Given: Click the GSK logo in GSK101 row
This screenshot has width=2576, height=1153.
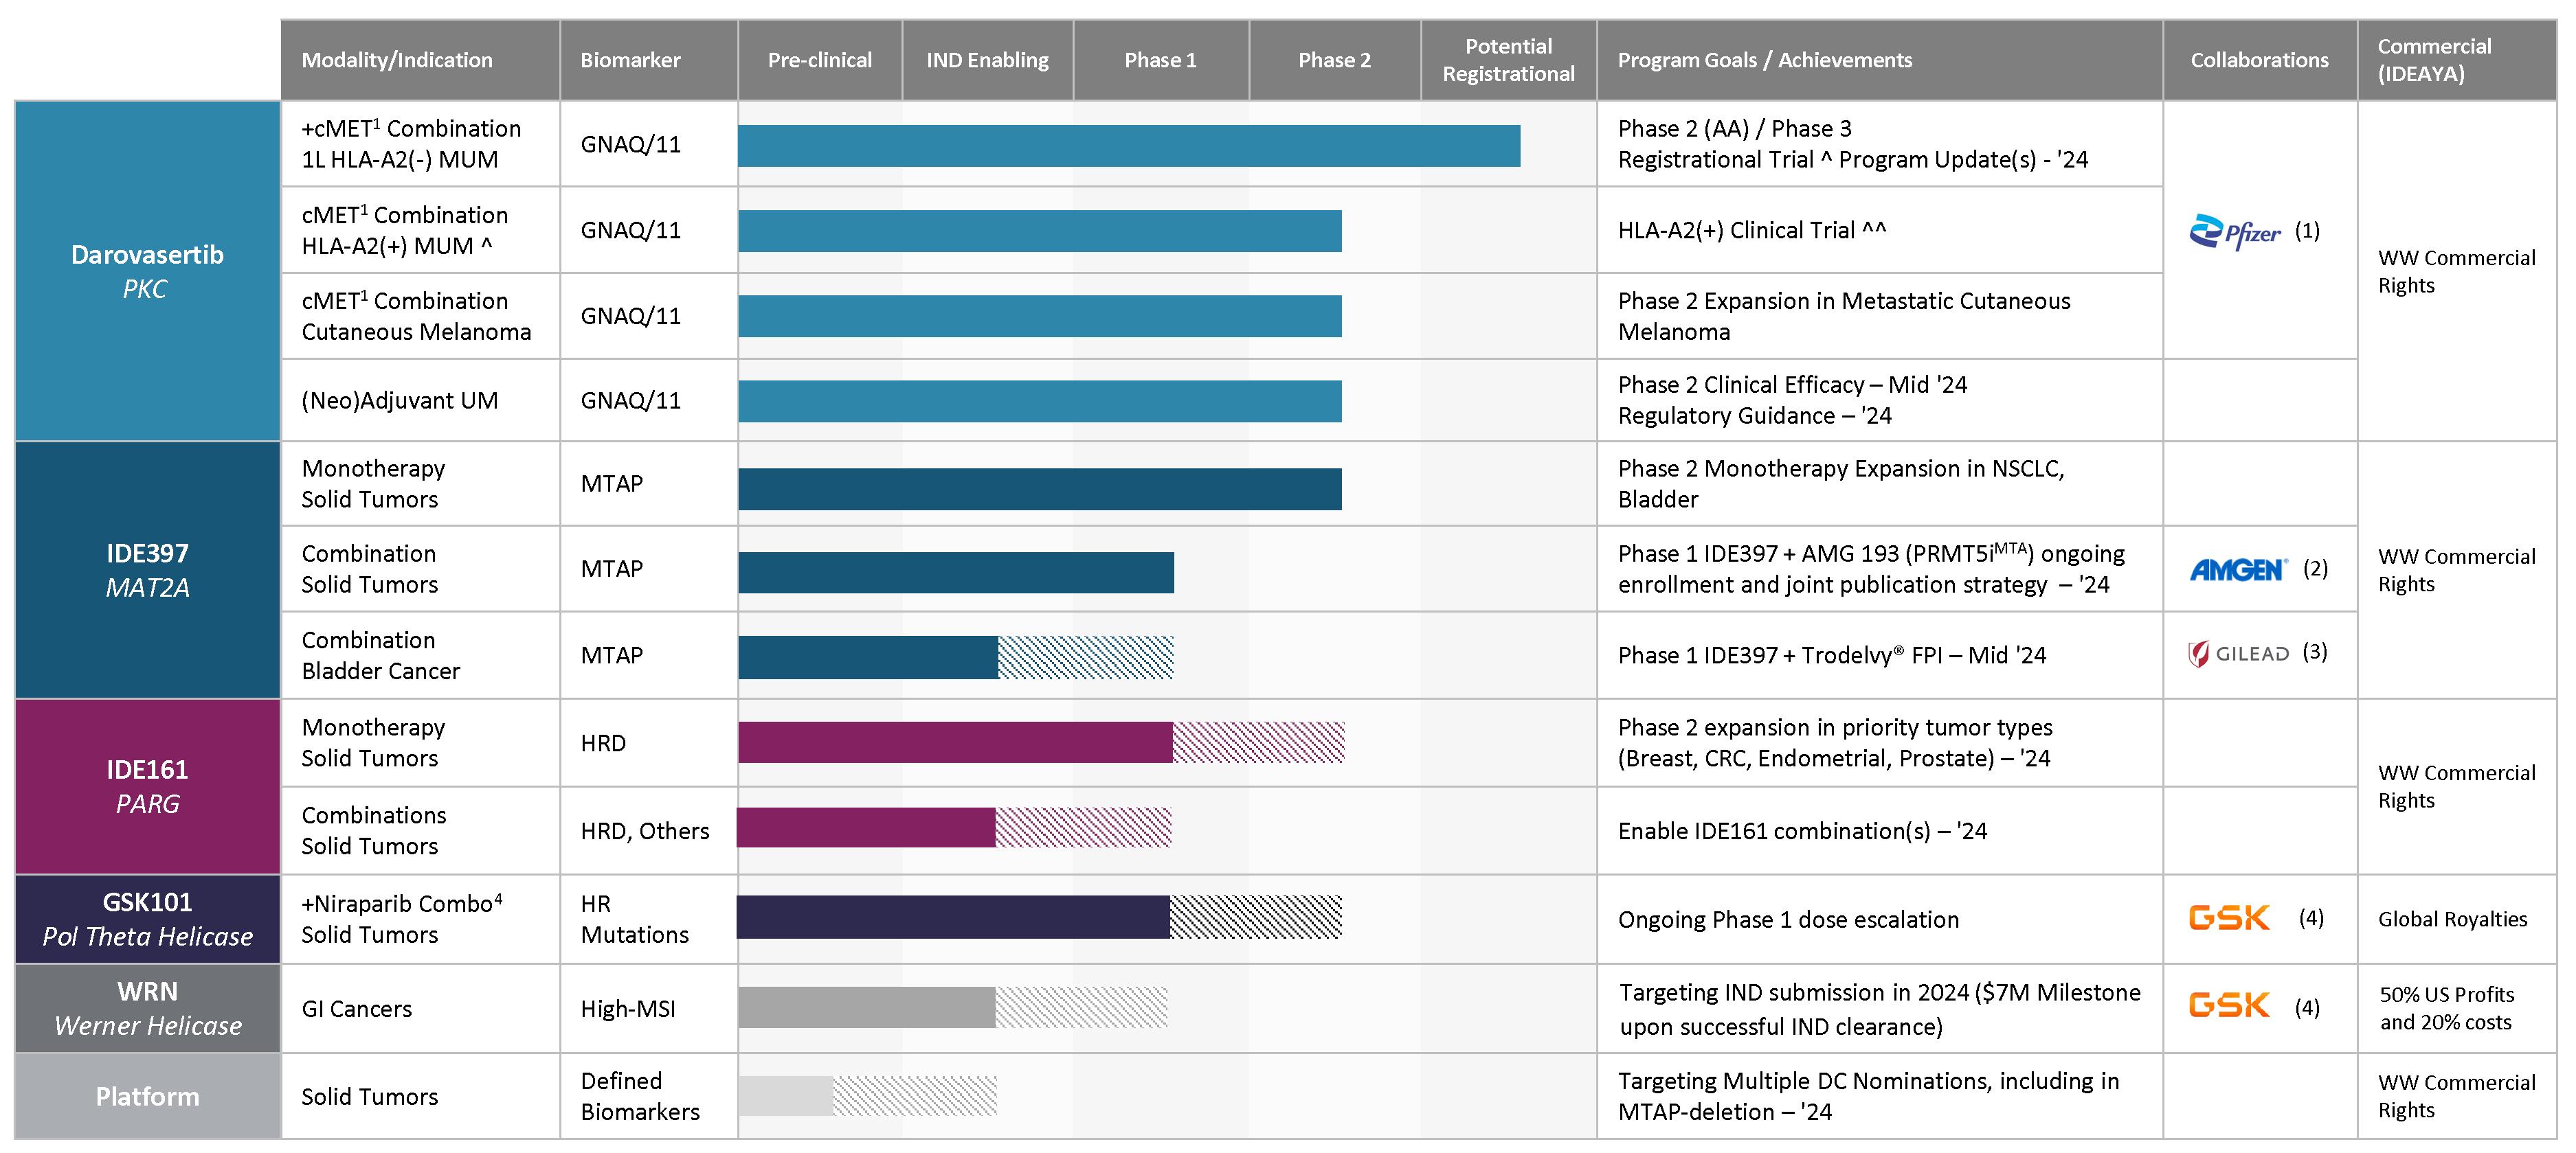Looking at the screenshot, I should tap(2229, 918).
